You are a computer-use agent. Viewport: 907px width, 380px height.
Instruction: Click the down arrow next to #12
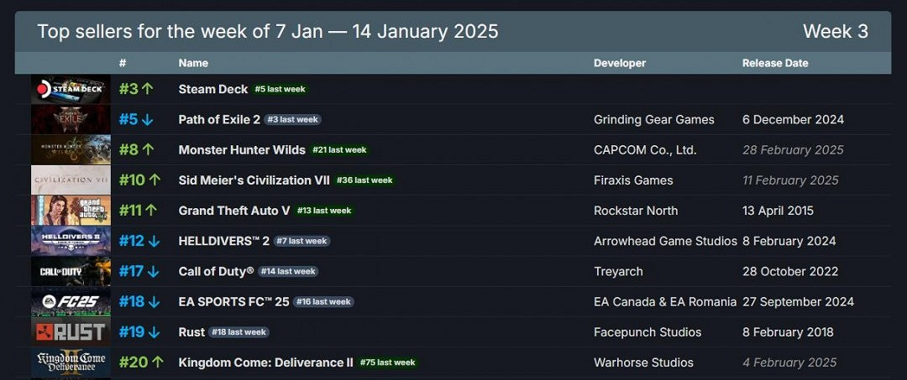(154, 241)
